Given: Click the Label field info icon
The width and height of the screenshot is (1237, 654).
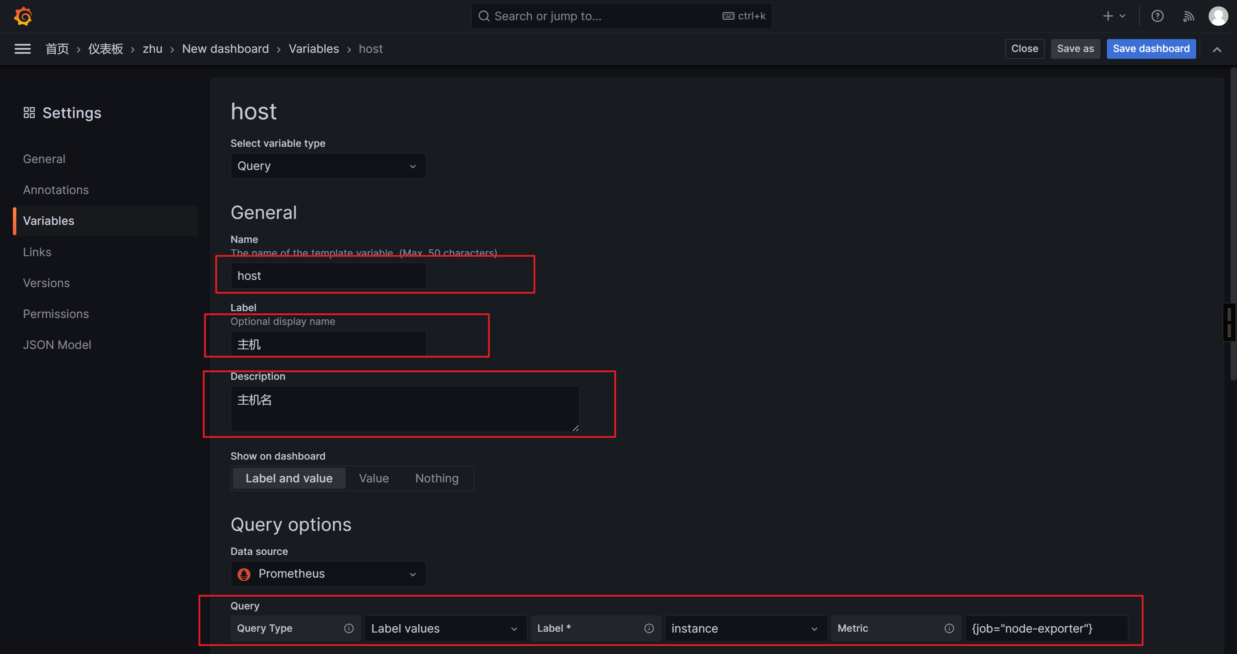Looking at the screenshot, I should (649, 629).
